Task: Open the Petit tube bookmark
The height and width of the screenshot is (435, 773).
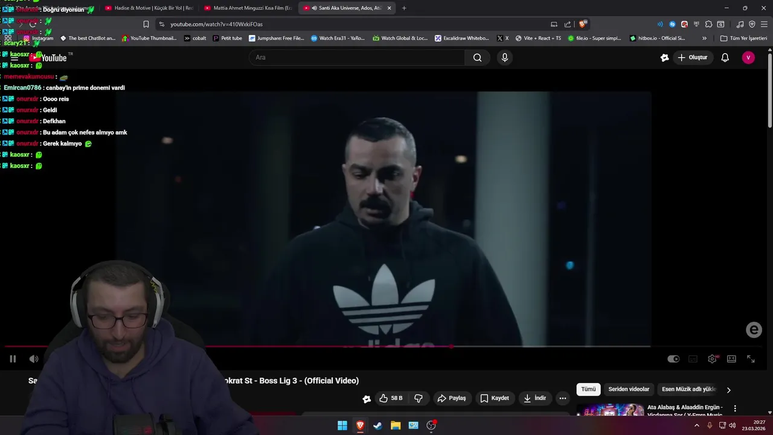Action: point(228,38)
